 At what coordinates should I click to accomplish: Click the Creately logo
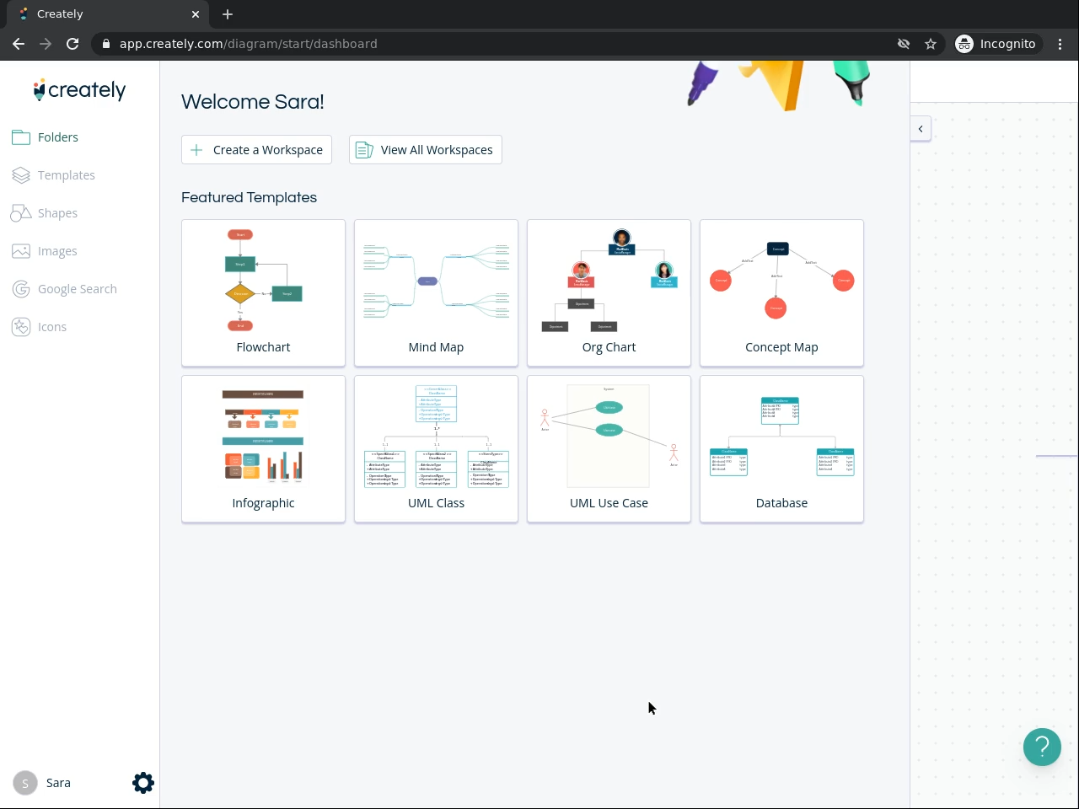tap(79, 90)
